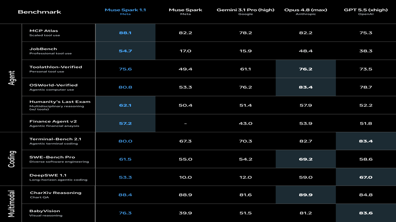
Task: Select the 17.0 JobBench score
Action: pyautogui.click(x=185, y=51)
